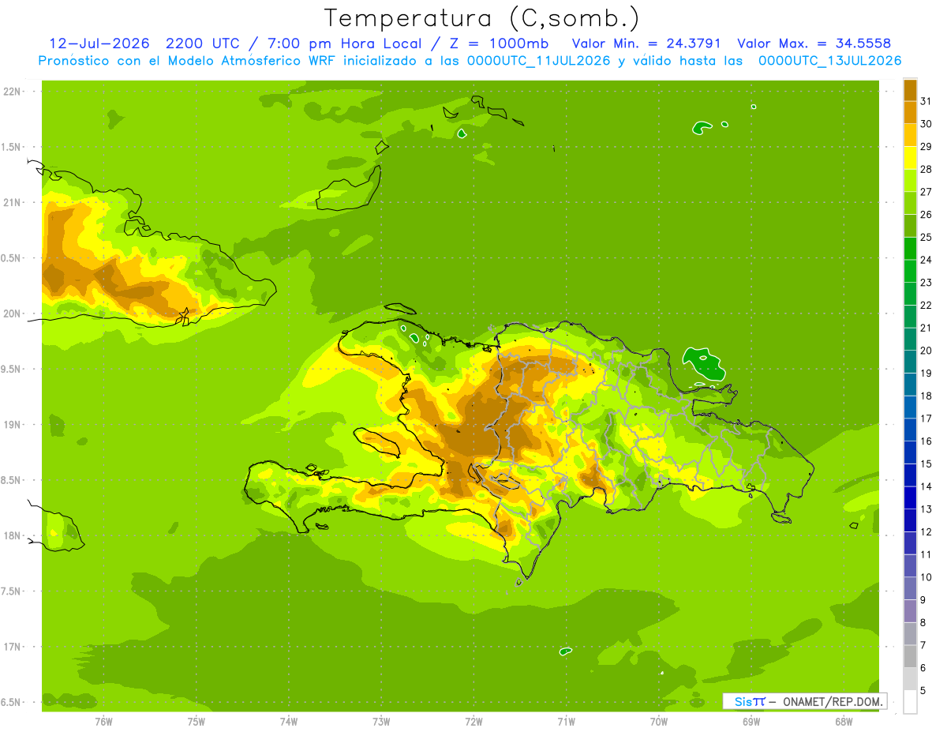Click the 'Valor Min. = 24.3791' readout
This screenshot has width=947, height=732.
click(x=646, y=43)
